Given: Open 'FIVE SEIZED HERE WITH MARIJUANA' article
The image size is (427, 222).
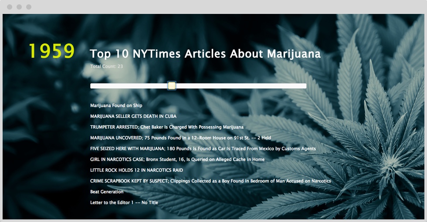Looking at the screenshot, I should [x=203, y=148].
